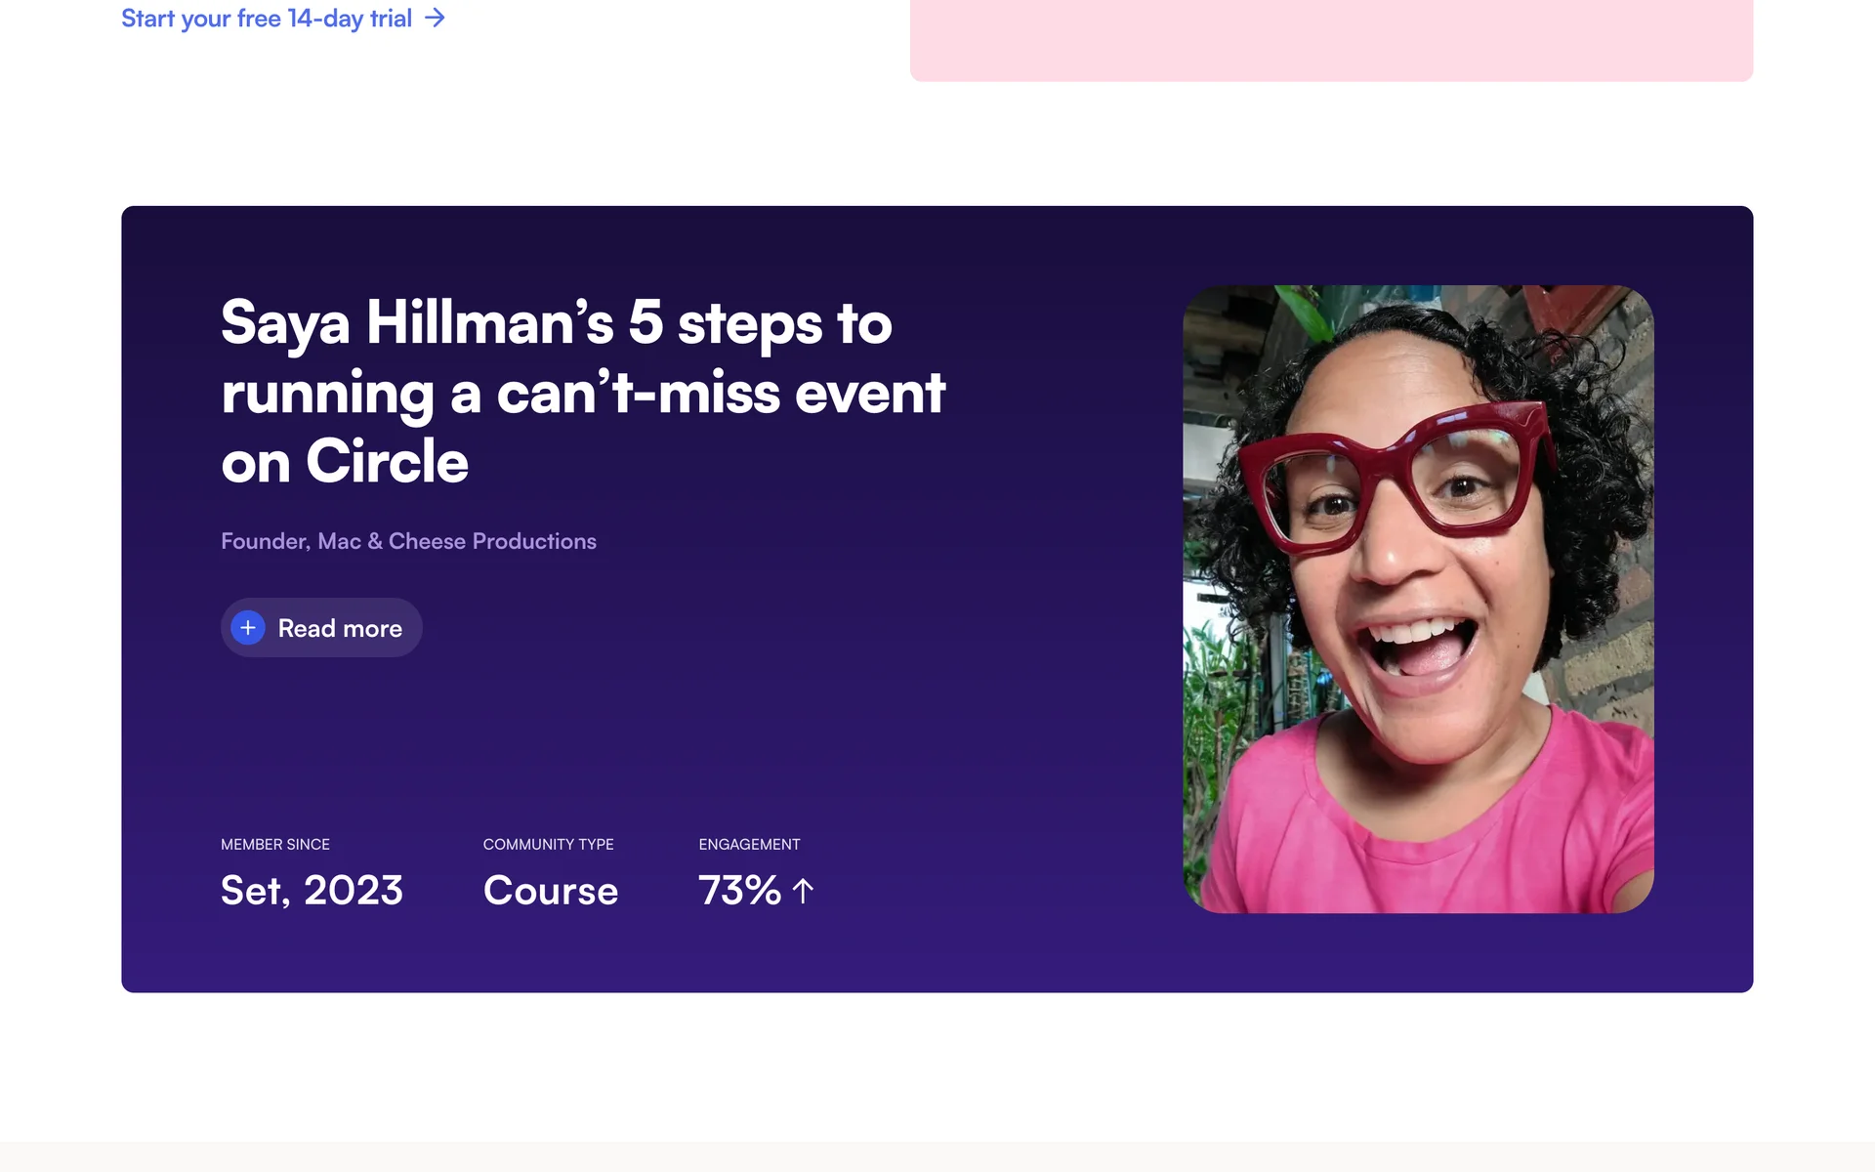Click the word Circle in the headline

[x=387, y=462]
